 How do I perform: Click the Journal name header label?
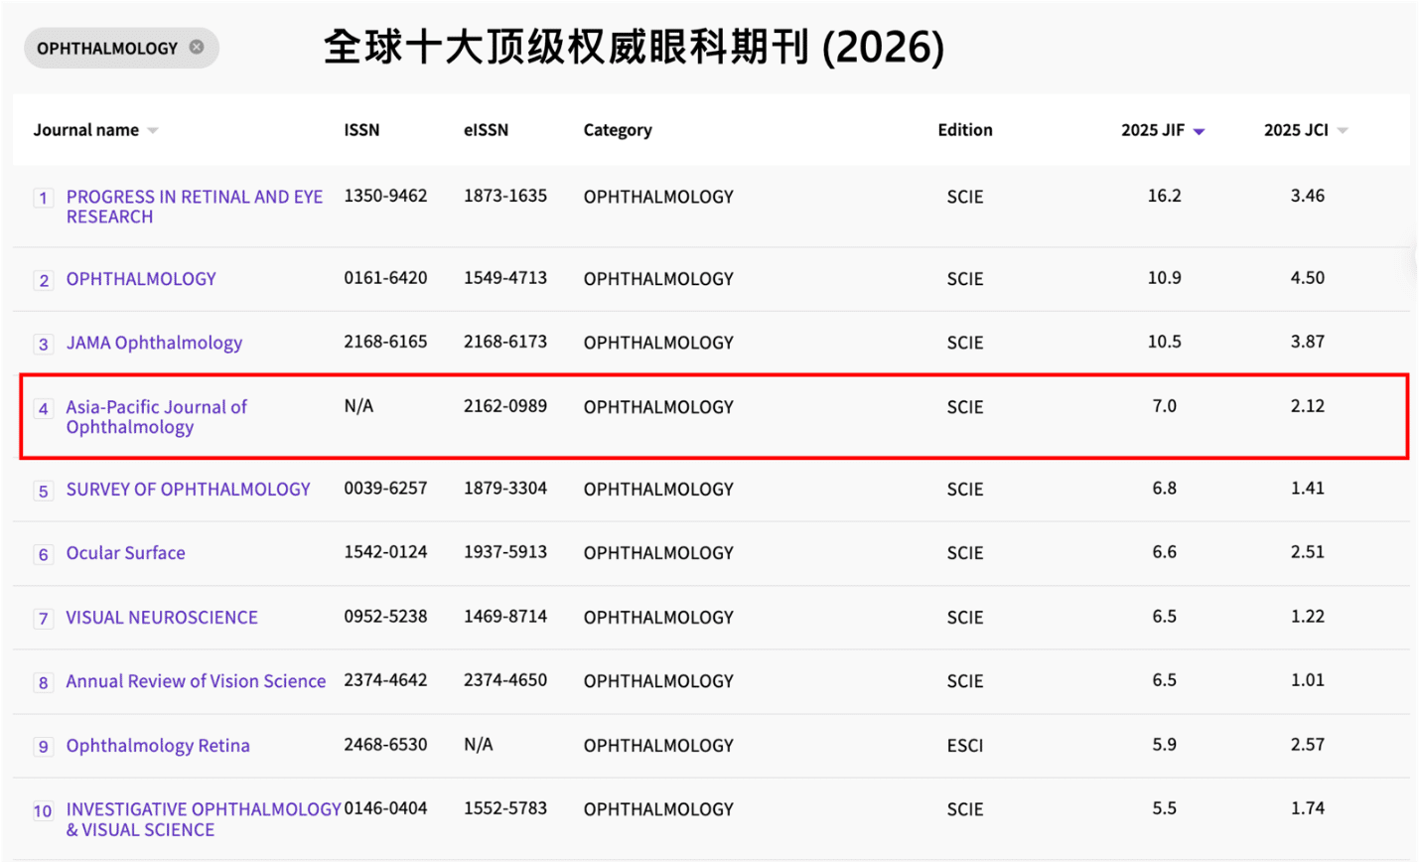pyautogui.click(x=86, y=130)
